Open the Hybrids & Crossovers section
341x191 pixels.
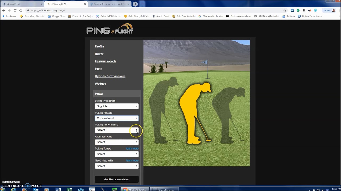pyautogui.click(x=110, y=76)
